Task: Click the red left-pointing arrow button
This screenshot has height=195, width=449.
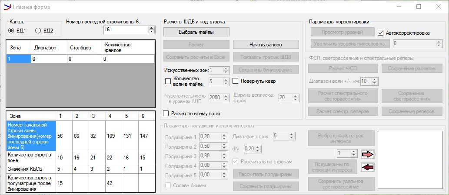Action: pos(367,166)
